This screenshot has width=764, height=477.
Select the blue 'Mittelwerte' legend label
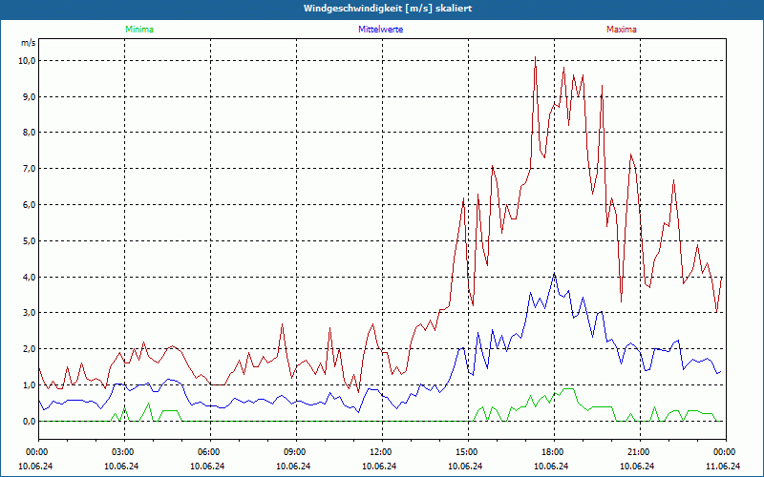(x=380, y=30)
